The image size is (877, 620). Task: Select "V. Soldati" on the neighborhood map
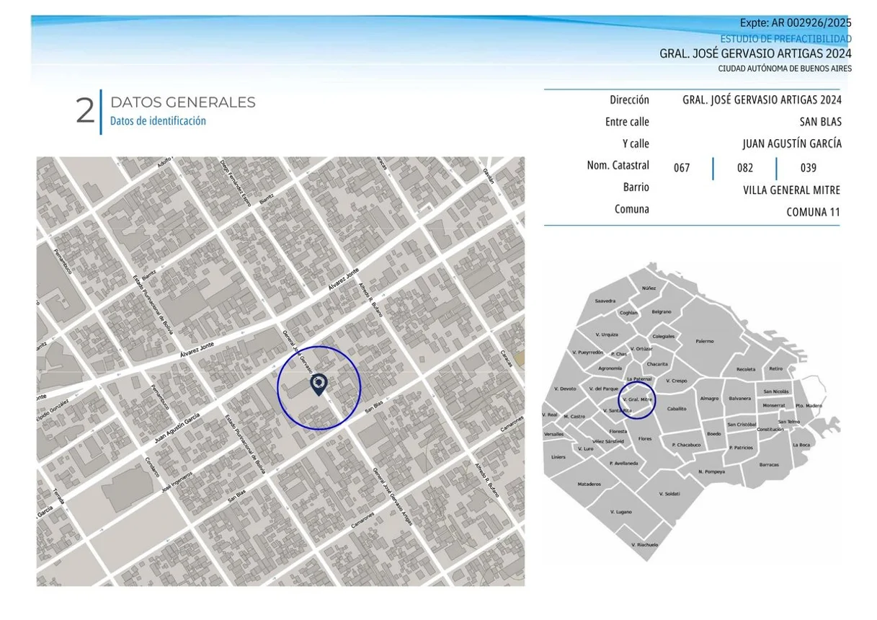pos(670,494)
